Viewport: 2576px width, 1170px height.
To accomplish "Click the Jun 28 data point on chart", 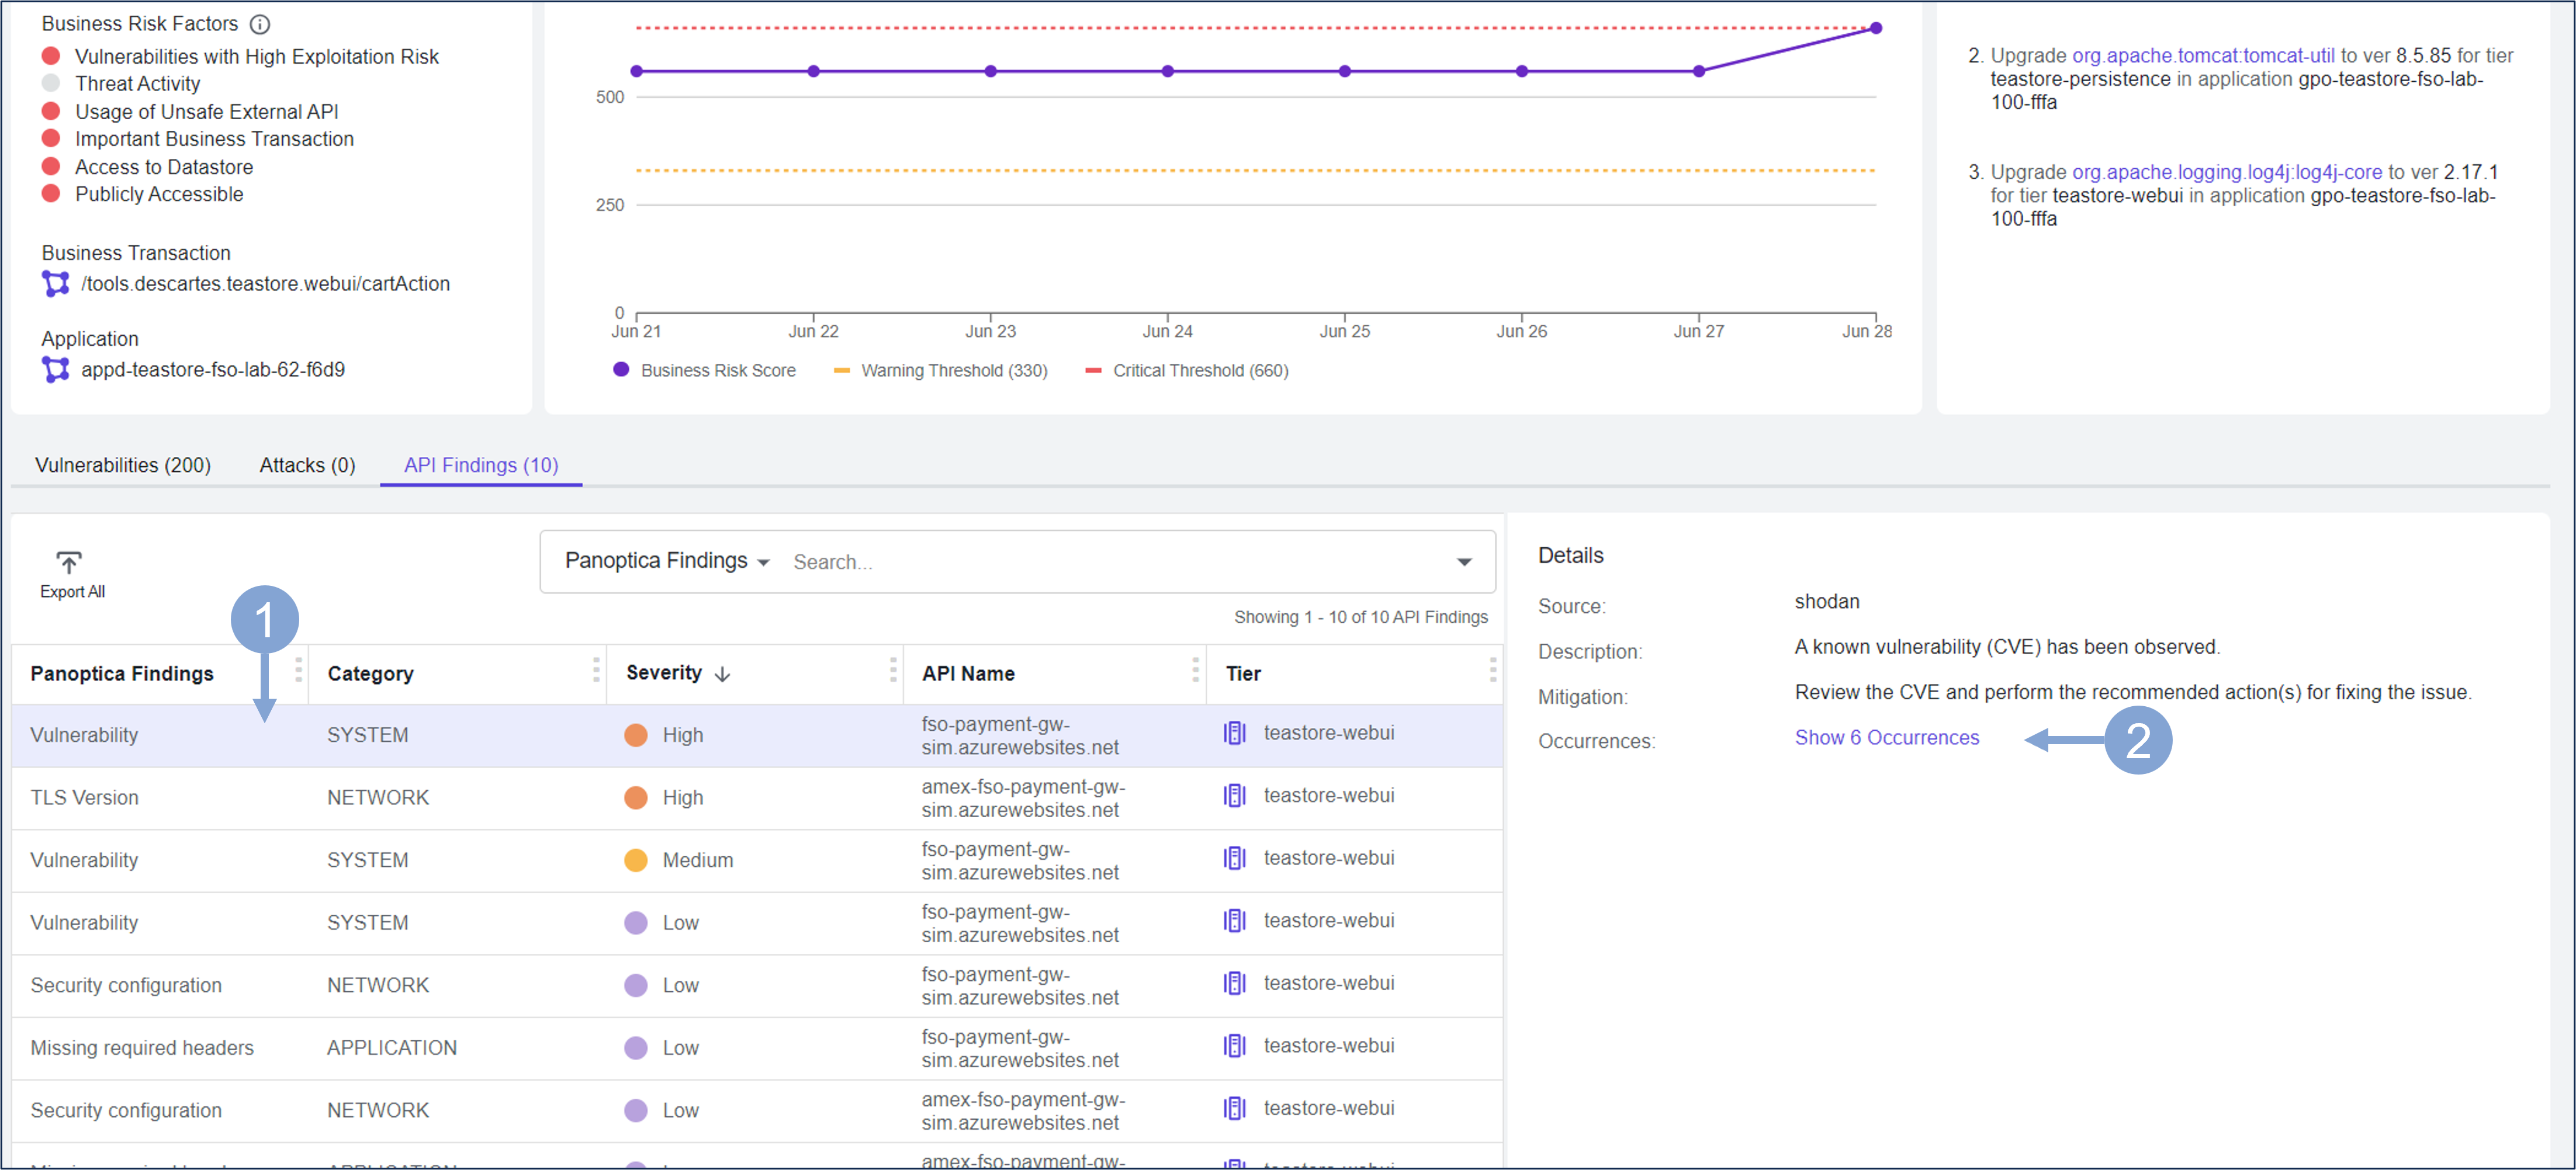I will tap(1876, 28).
